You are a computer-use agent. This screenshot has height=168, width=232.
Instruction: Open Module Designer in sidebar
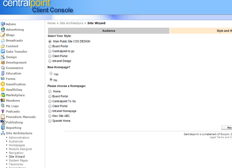[x=20, y=149]
